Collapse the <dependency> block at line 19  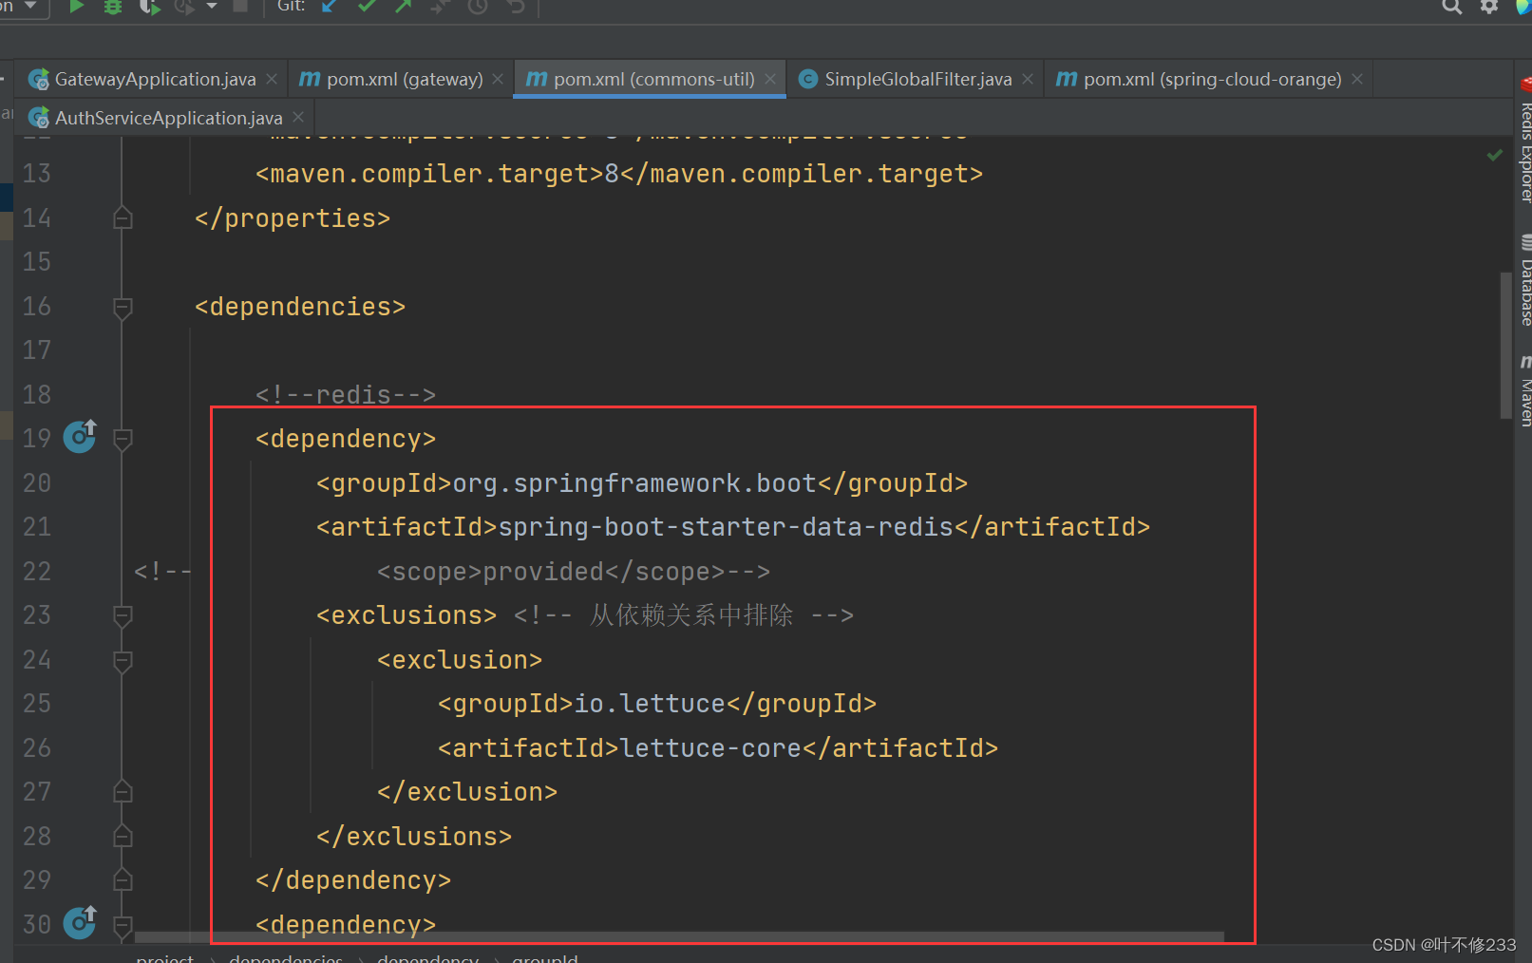123,439
